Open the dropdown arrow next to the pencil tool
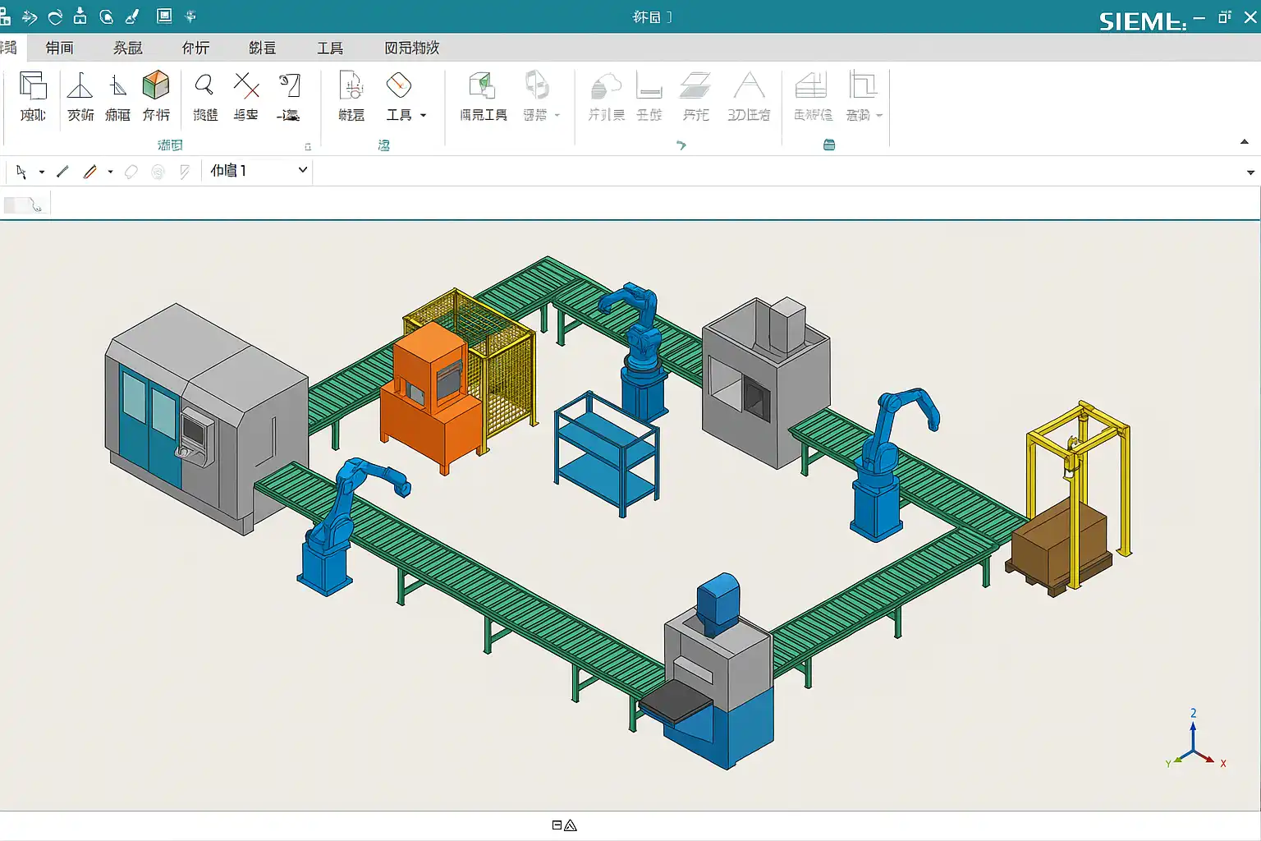1261x841 pixels. coord(110,172)
